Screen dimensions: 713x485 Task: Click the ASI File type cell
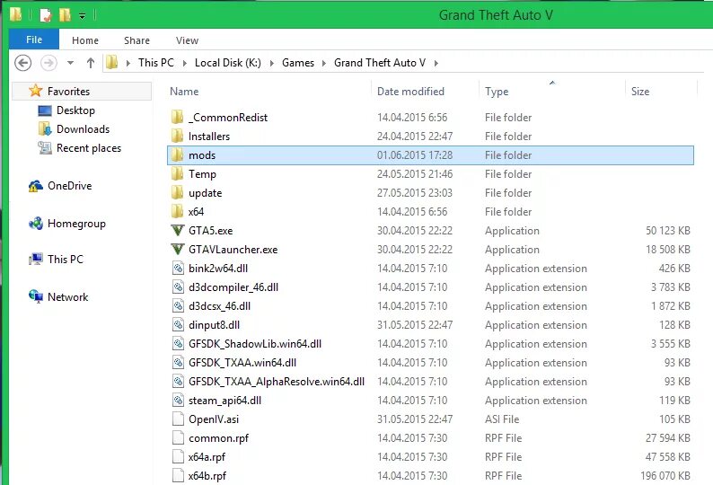[x=502, y=419]
